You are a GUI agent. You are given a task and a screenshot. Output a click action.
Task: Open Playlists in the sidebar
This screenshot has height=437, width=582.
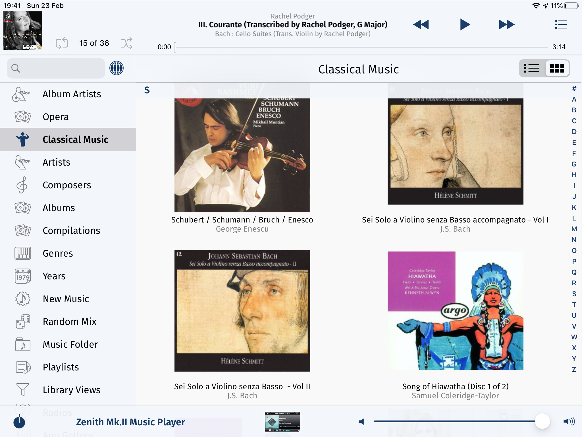tap(68, 367)
